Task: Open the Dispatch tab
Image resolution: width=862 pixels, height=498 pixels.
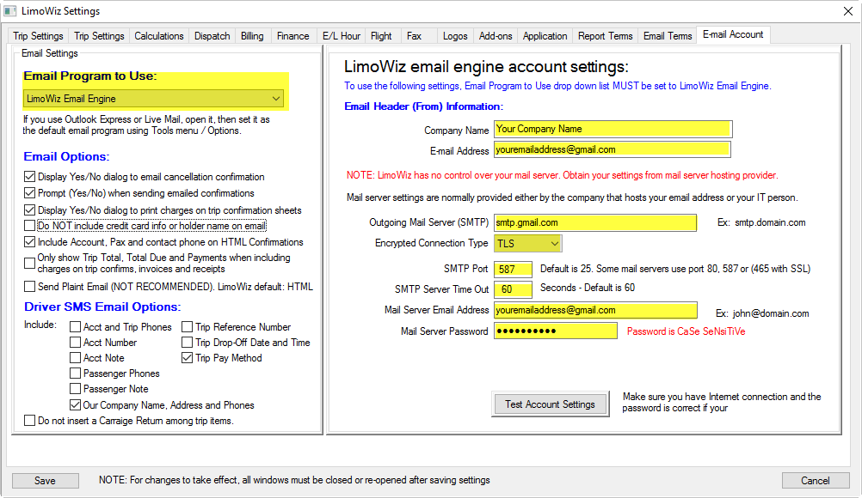Action: pos(212,36)
